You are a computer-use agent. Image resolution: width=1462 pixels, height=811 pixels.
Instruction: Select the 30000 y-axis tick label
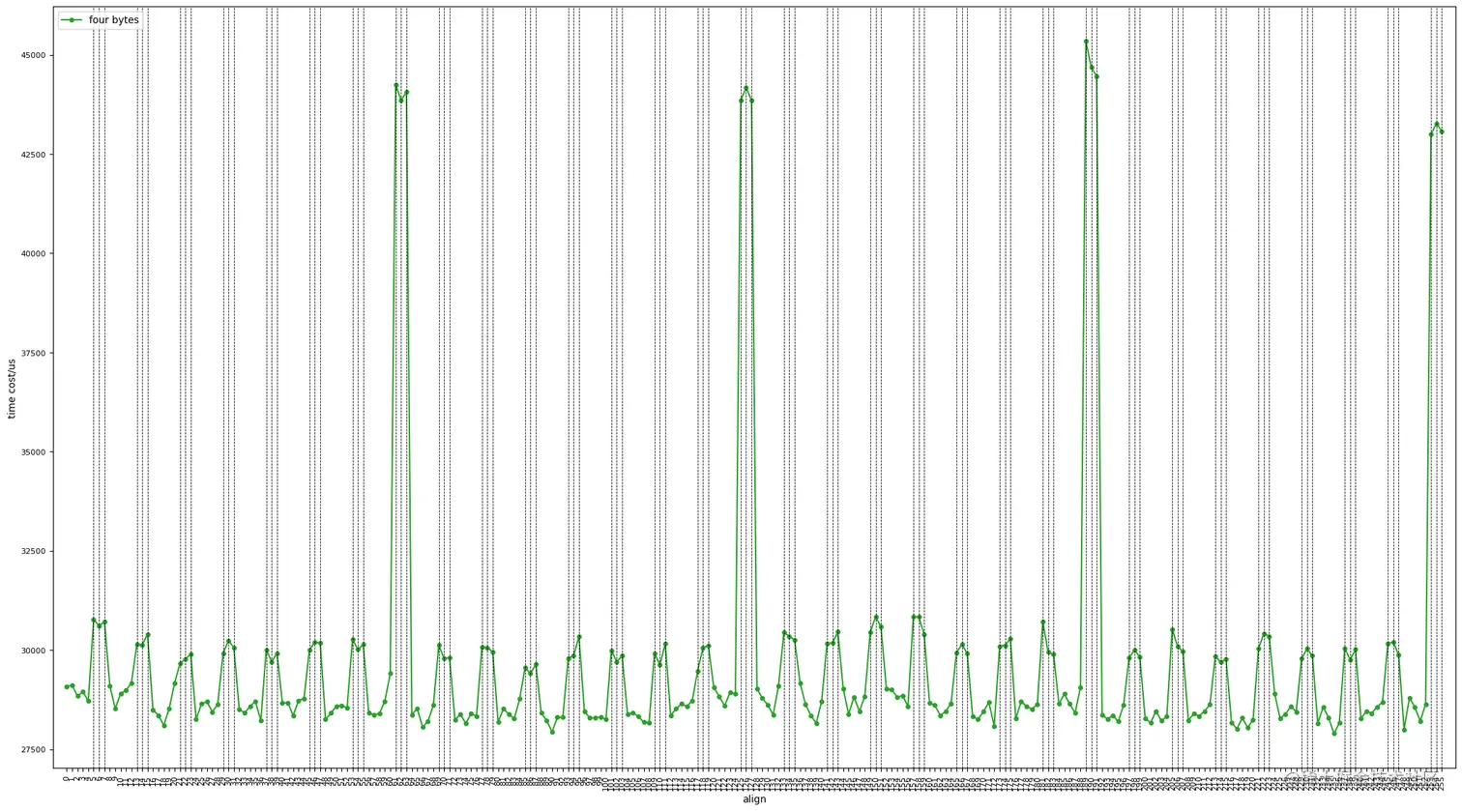click(32, 652)
